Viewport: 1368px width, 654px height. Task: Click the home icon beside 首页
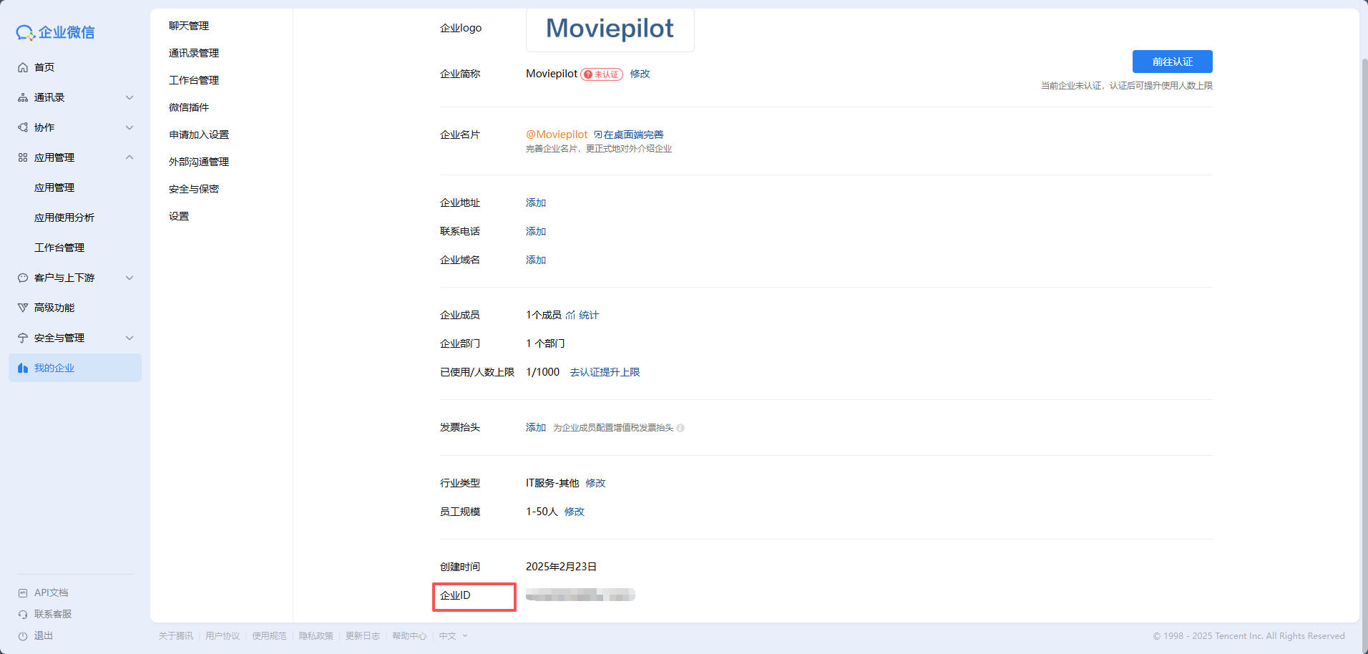pos(23,67)
